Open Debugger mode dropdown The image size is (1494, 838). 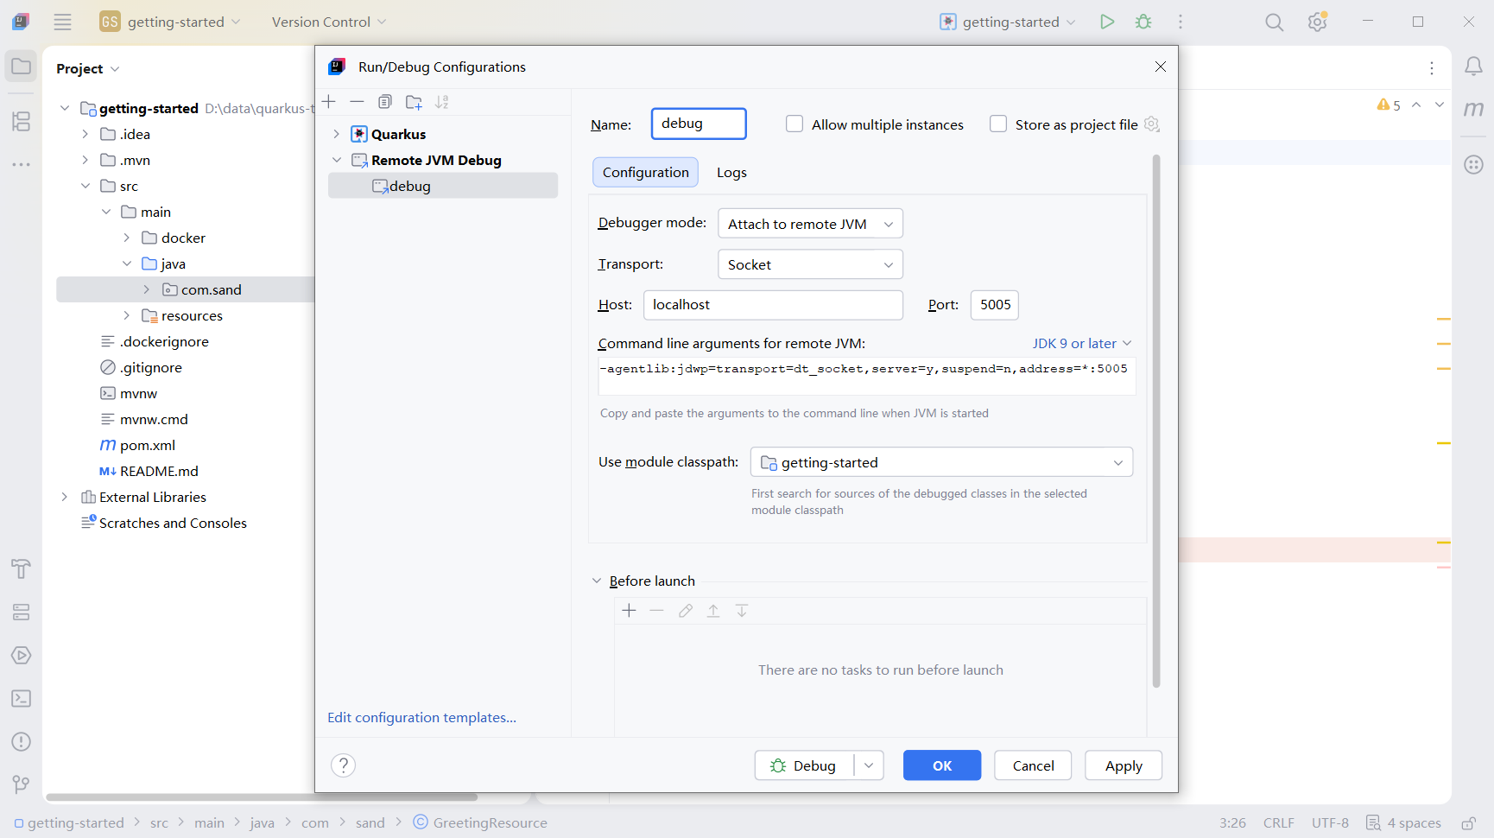(x=810, y=224)
